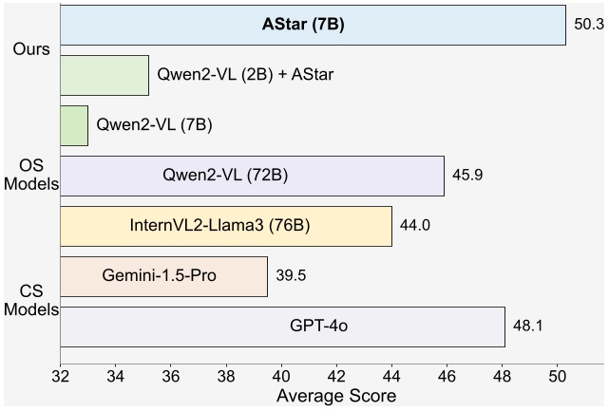609x411 pixels.
Task: Click the Gemini-1.5-Pro bar
Action: pyautogui.click(x=163, y=276)
